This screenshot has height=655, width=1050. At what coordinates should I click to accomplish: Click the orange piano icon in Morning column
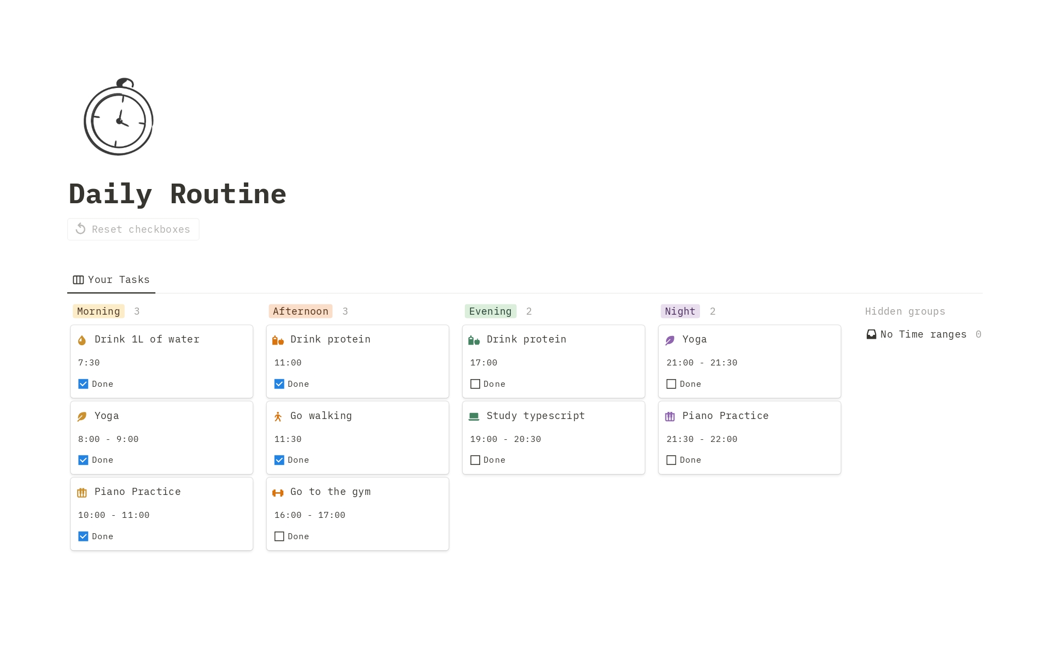(x=82, y=493)
